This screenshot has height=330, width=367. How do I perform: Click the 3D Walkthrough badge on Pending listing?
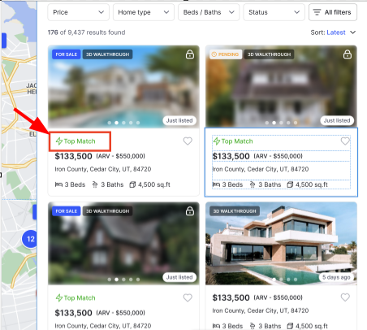pyautogui.click(x=269, y=54)
